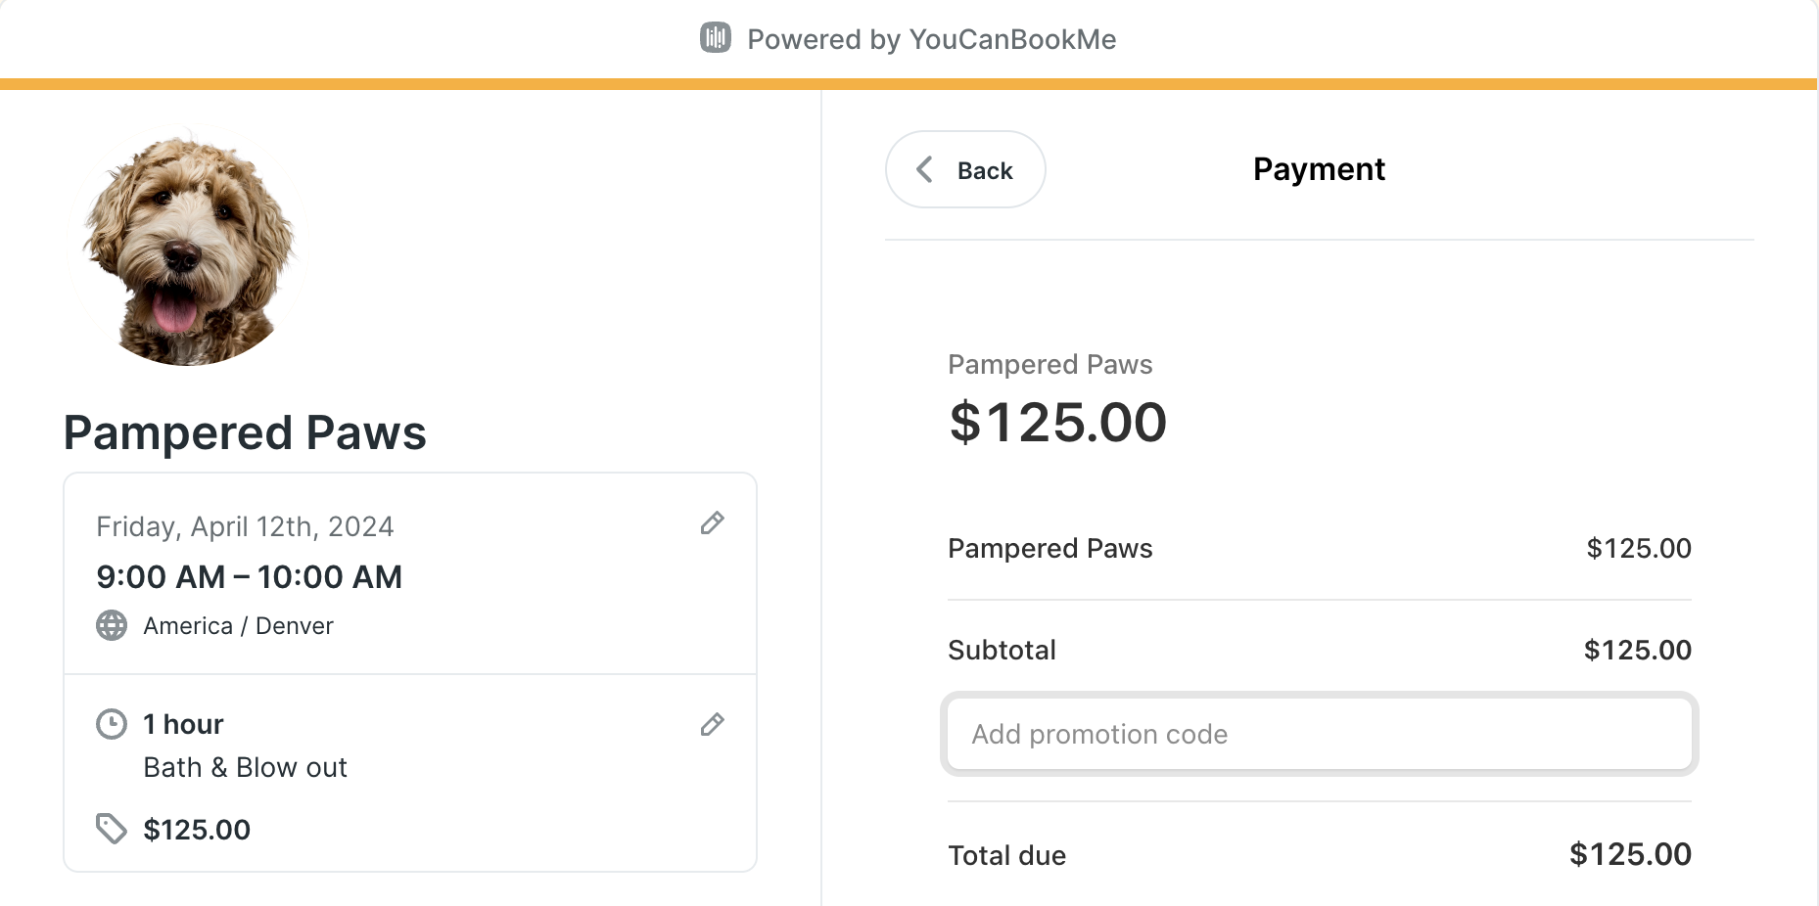Select the America / Denver timezone text
Viewport: 1819px width, 906px height.
point(238,626)
